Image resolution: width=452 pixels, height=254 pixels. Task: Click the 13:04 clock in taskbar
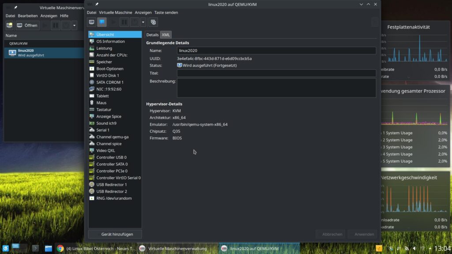click(x=442, y=248)
